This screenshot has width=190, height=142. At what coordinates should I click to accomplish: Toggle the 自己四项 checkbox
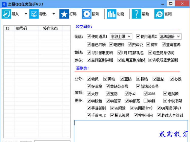(x=89, y=45)
